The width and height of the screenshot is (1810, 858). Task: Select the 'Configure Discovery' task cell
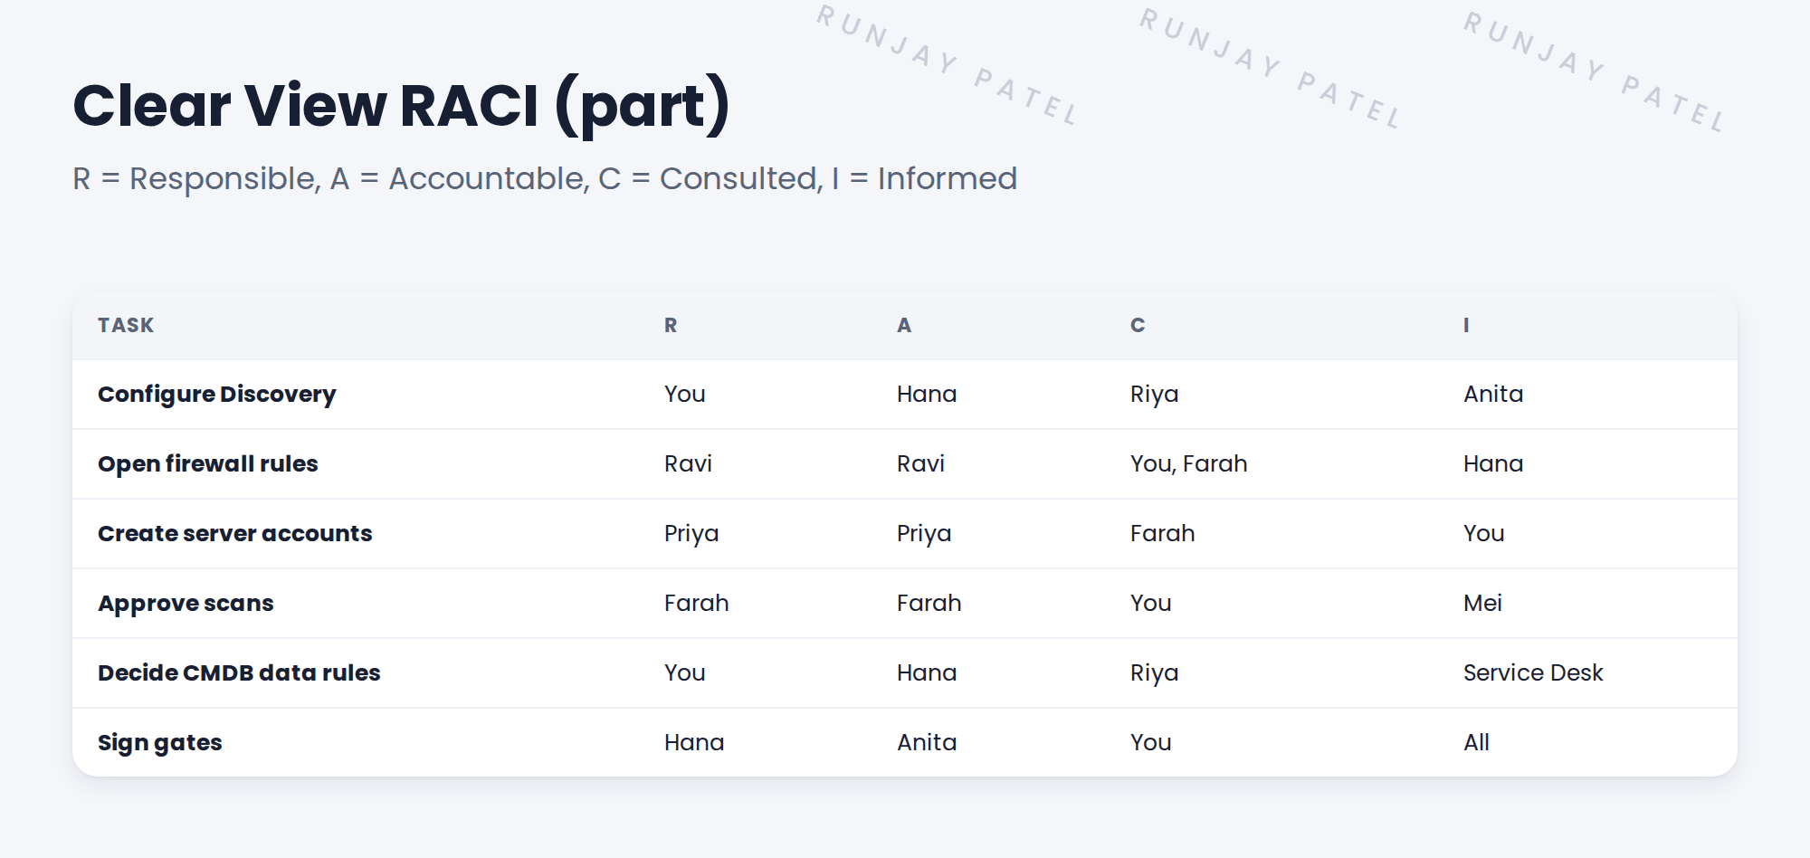coord(217,395)
